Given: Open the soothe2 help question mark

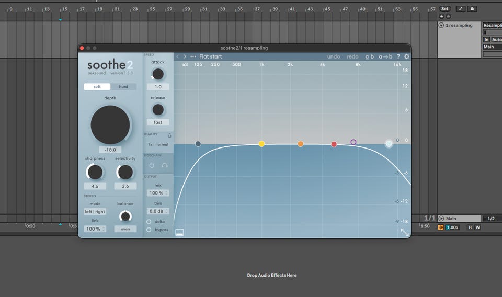Looking at the screenshot, I should tap(398, 56).
